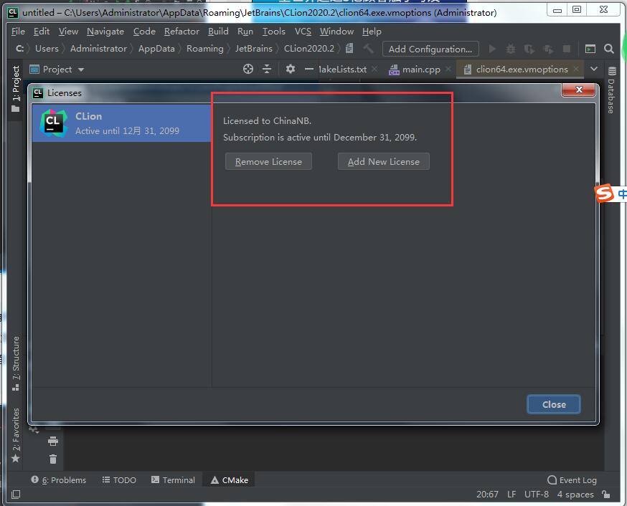This screenshot has height=506, width=627.
Task: Toggle the 1: Project side tab
Action: point(16,89)
